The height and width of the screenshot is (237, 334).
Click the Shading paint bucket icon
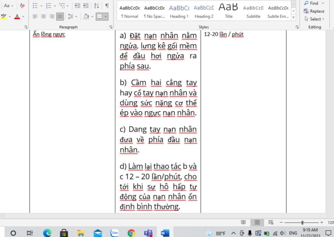(x=86, y=17)
